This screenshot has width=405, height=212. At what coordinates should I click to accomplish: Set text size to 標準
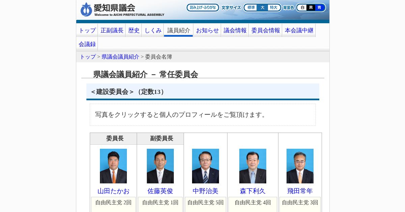click(x=251, y=7)
